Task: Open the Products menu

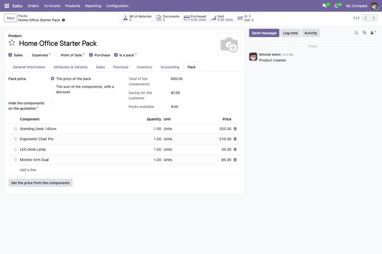Action: pyautogui.click(x=72, y=6)
